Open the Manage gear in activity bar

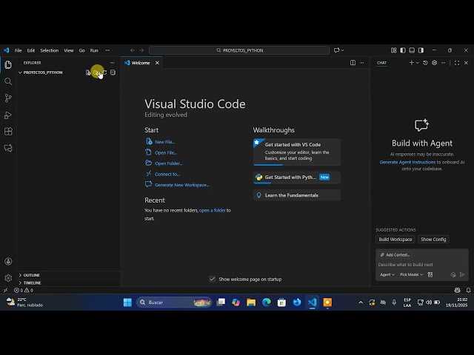point(8,278)
